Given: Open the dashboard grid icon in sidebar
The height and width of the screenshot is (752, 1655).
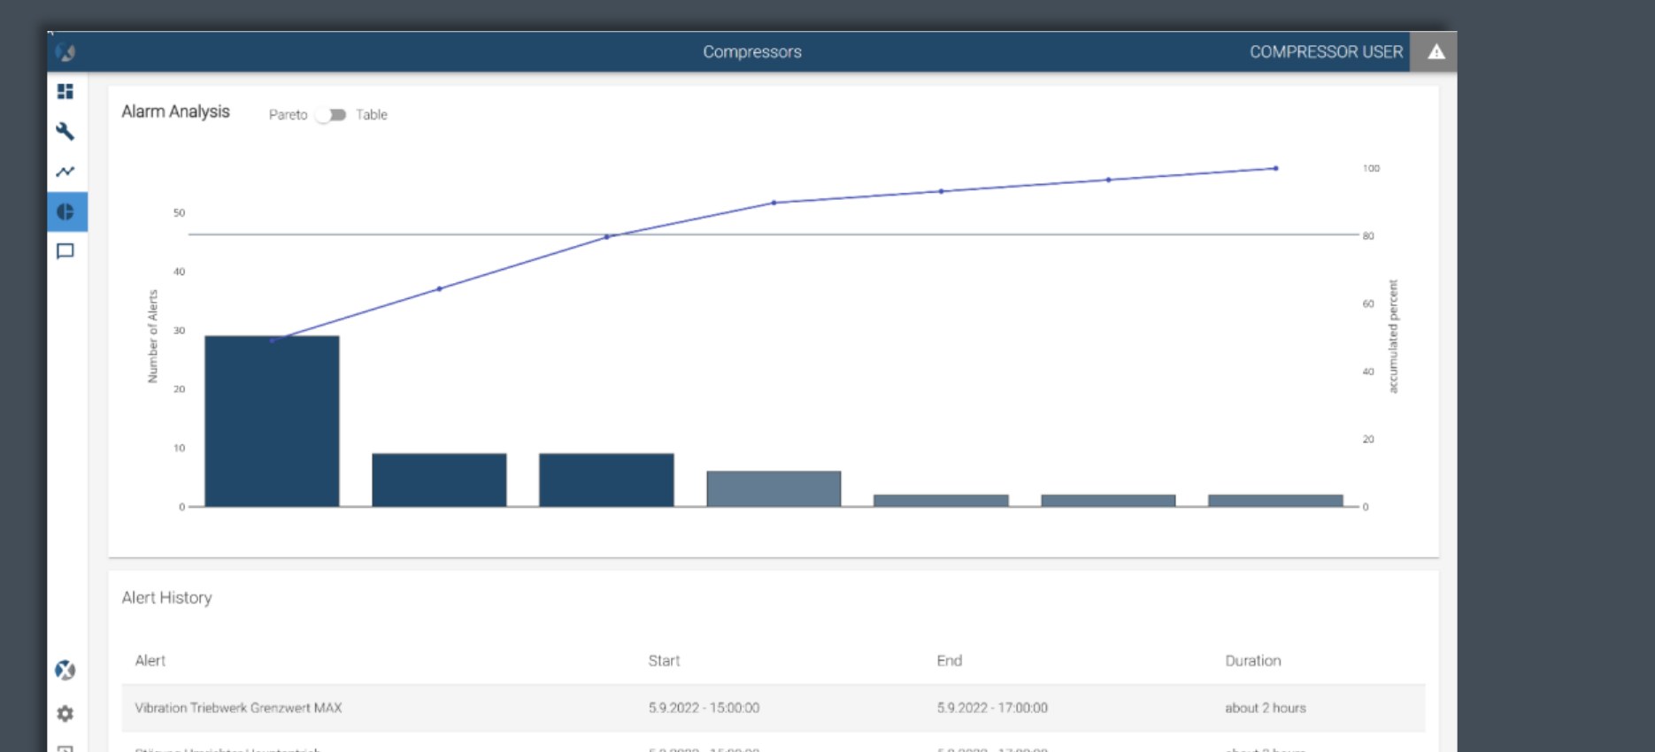Looking at the screenshot, I should click(x=65, y=91).
